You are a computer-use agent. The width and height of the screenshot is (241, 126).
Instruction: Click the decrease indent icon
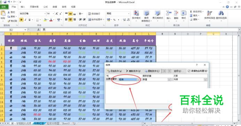80,19
